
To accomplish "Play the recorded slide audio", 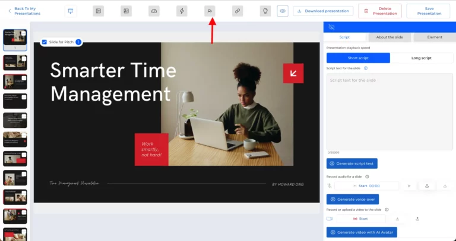I will [x=408, y=186].
